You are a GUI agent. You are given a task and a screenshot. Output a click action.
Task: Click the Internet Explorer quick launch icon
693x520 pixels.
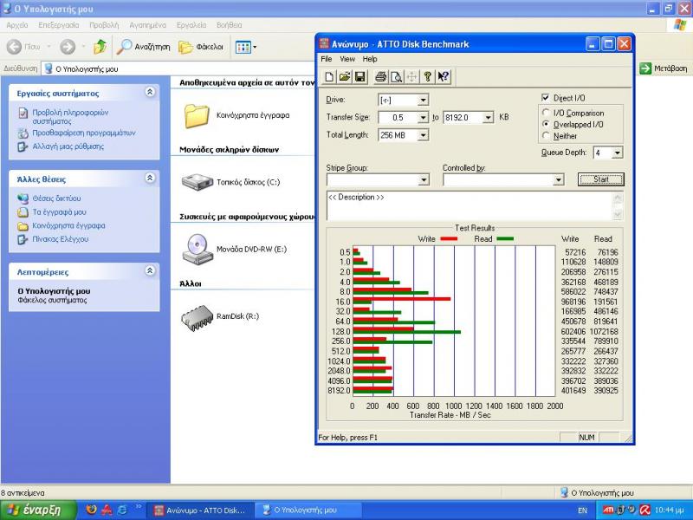(122, 510)
